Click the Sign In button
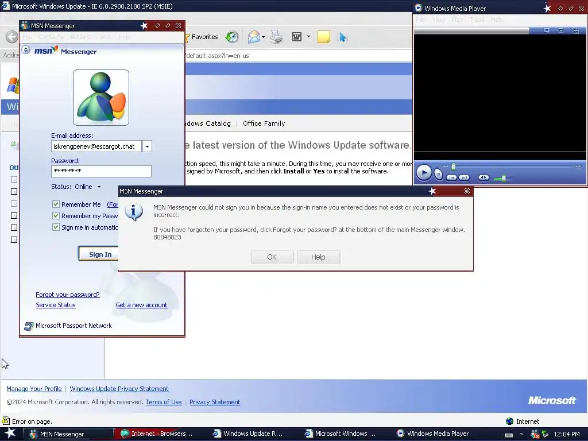The image size is (588, 441). (x=99, y=254)
